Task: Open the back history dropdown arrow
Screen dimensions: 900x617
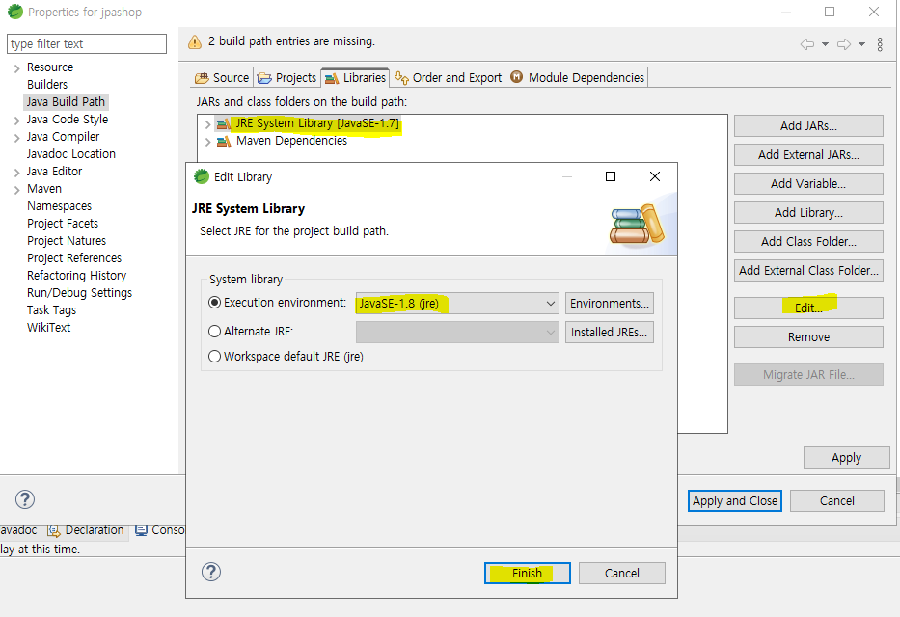Action: [825, 44]
